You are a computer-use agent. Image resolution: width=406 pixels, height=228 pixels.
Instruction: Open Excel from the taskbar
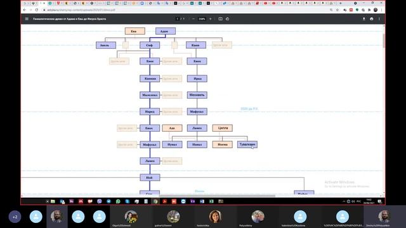[x=211, y=201]
